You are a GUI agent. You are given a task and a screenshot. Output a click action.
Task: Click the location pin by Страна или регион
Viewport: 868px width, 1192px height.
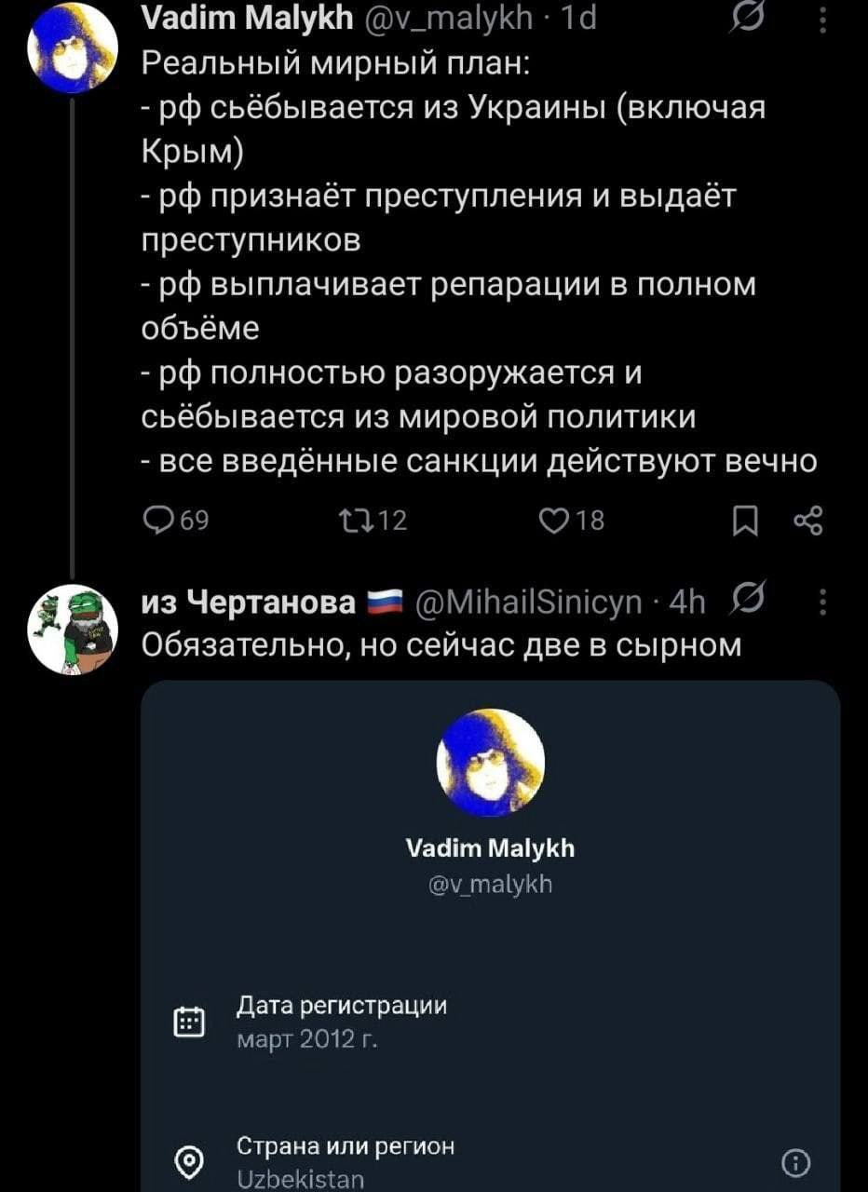[x=189, y=1161]
